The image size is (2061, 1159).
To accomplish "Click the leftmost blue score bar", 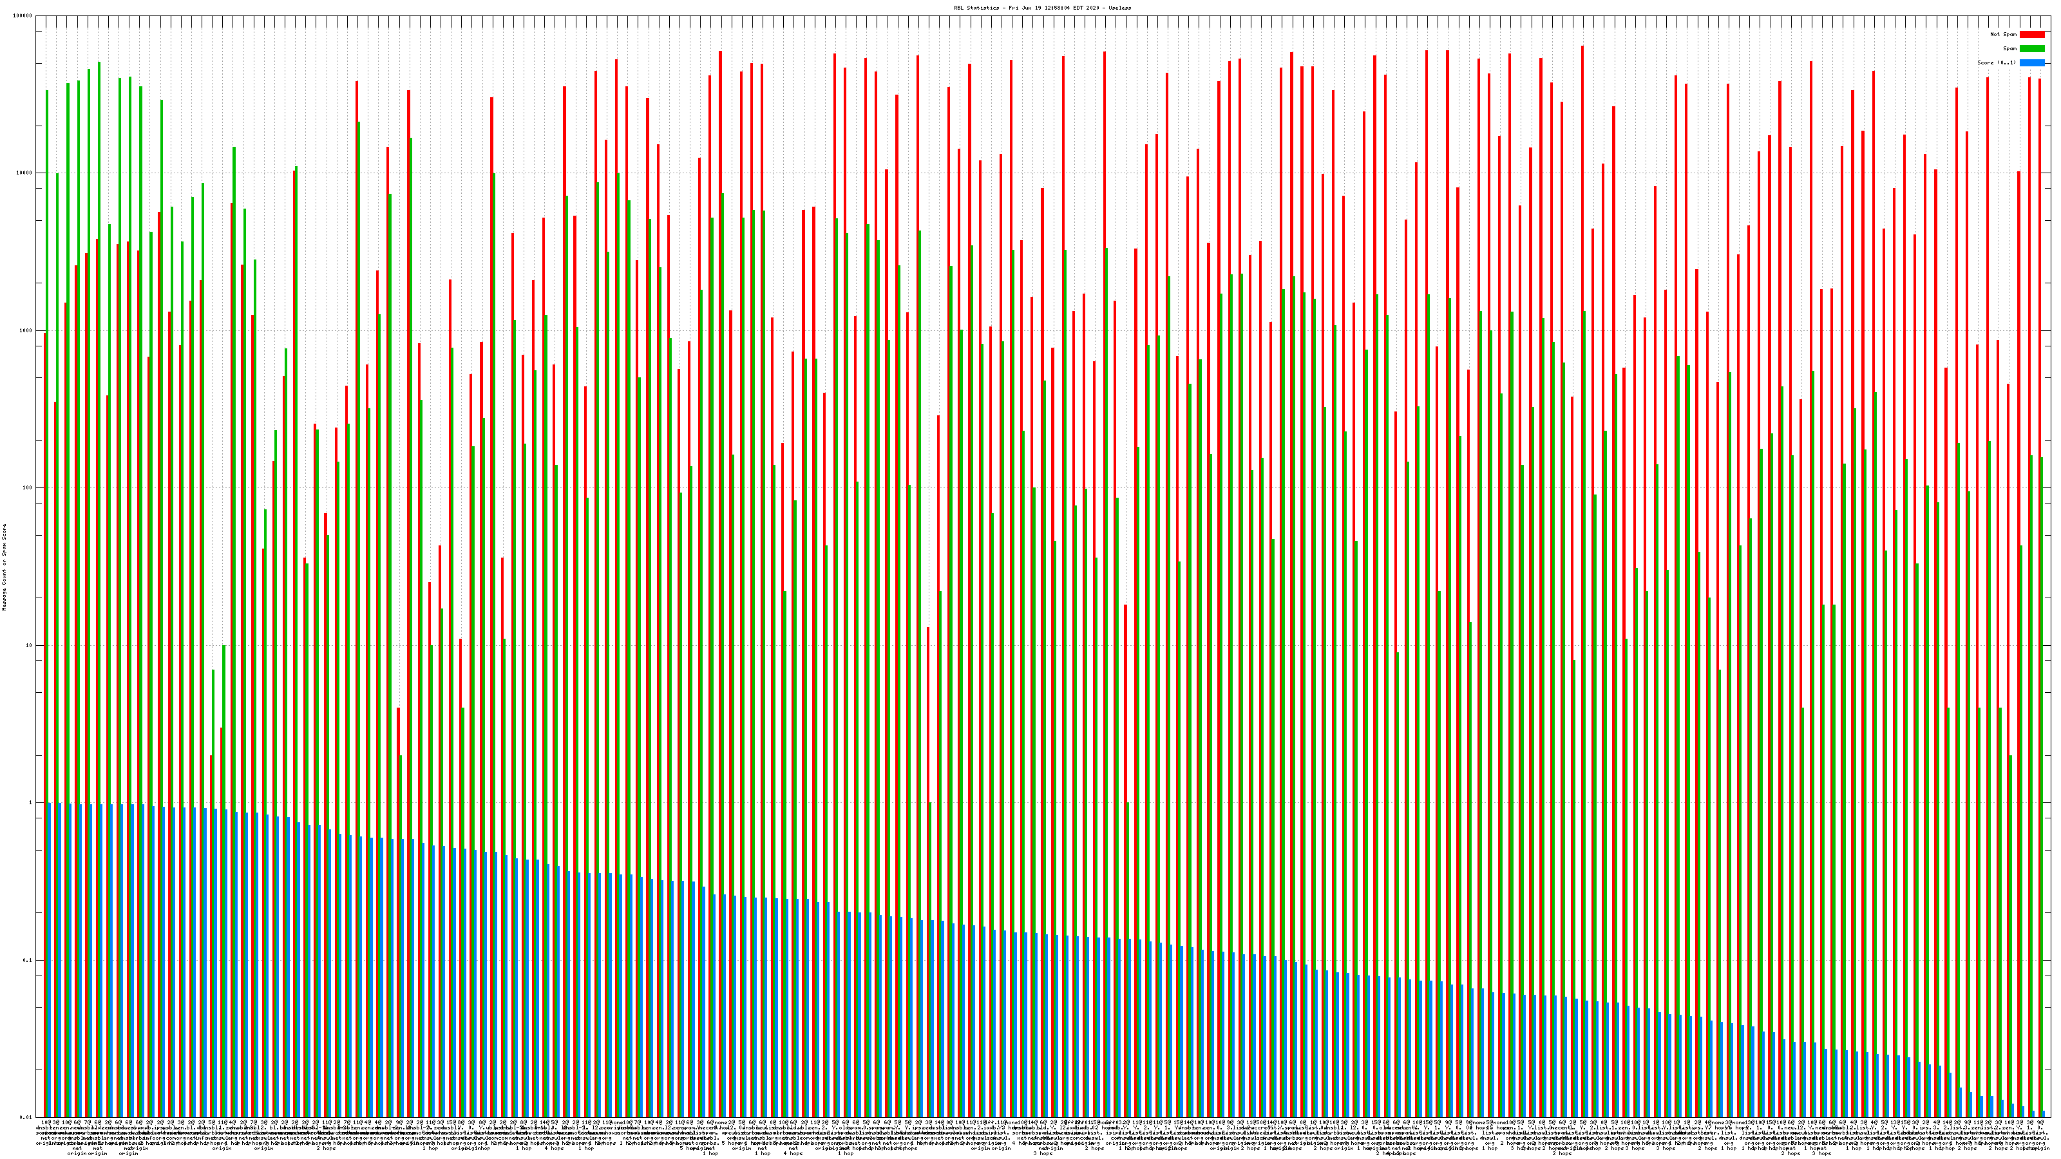I will [x=50, y=960].
